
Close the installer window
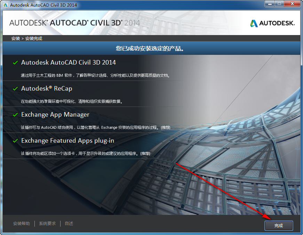click(292, 4)
